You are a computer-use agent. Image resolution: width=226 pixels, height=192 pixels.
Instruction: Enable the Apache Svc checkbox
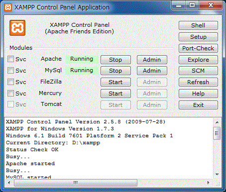point(10,59)
